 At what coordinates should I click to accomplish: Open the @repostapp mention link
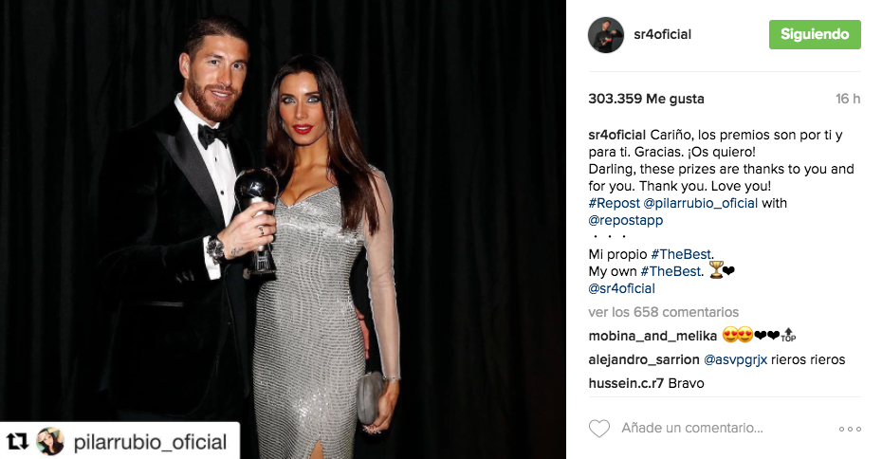coord(626,221)
